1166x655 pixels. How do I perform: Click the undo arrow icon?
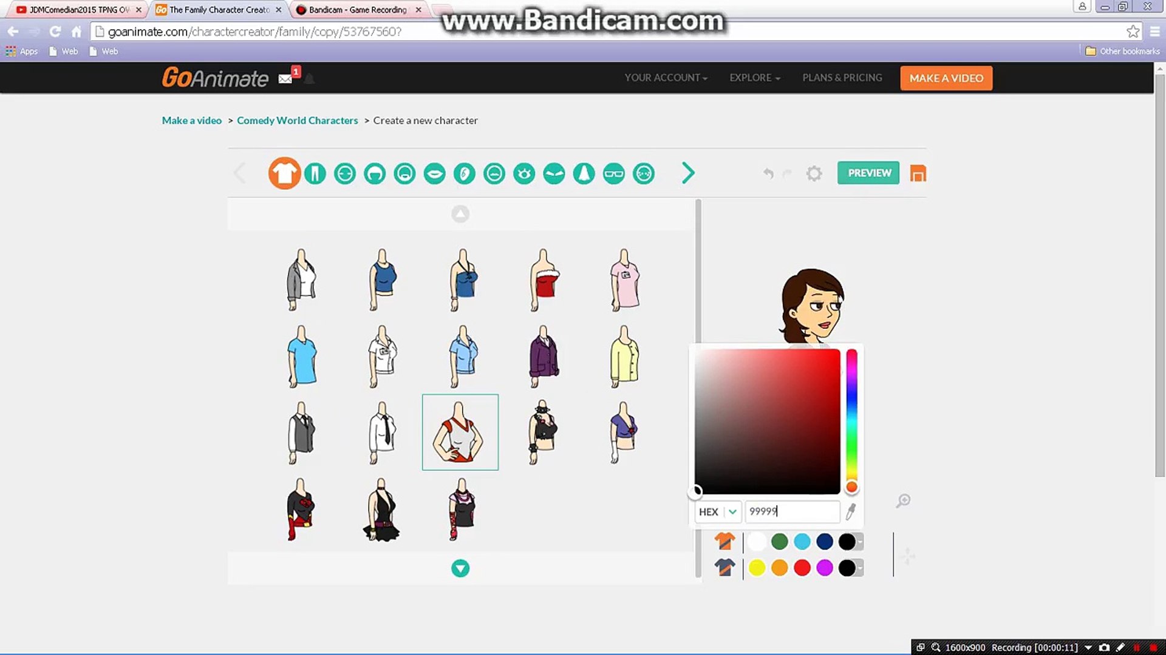768,173
